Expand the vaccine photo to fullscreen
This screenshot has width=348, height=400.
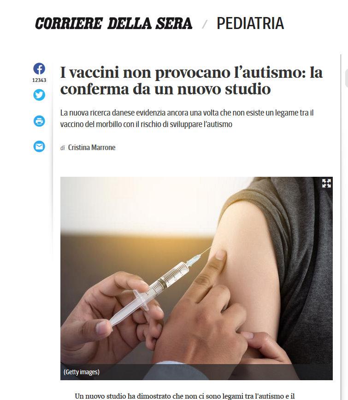[x=326, y=183]
